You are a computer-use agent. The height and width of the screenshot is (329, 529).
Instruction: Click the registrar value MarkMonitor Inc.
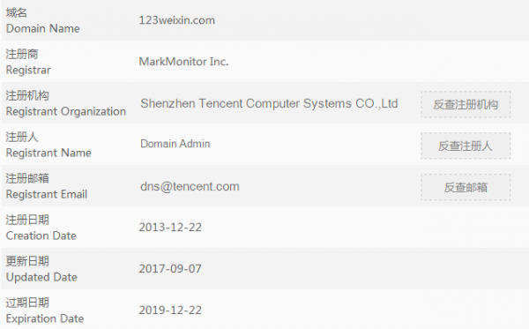pyautogui.click(x=183, y=62)
